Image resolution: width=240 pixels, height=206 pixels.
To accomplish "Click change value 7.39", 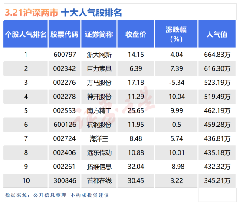I will [x=177, y=68].
